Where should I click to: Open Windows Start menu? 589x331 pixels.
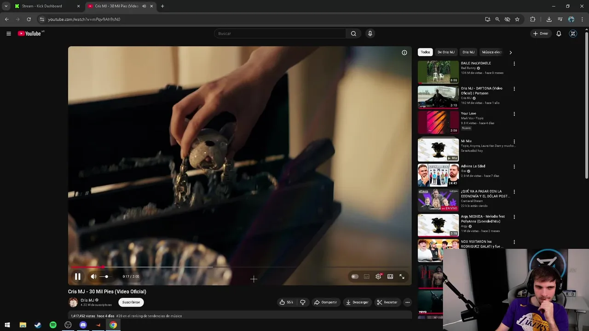[x=7, y=325]
